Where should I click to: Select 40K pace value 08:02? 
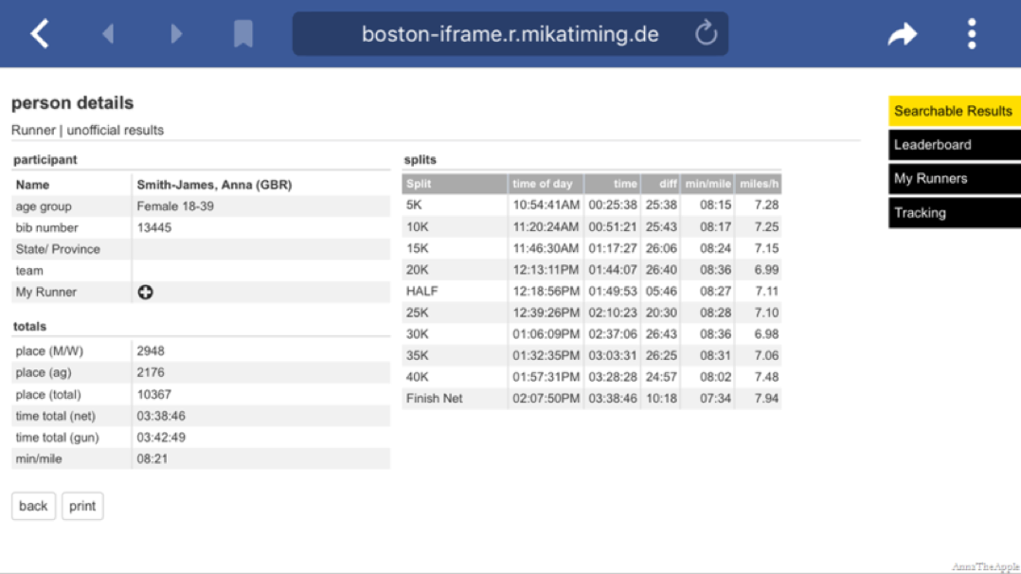pos(716,377)
